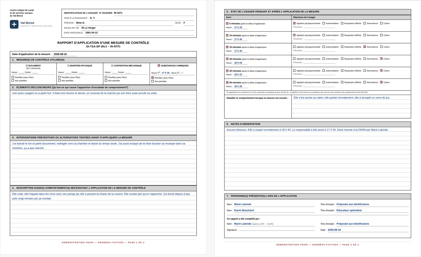Click the Titre d'emploi field Éducateur spécialisé
This screenshot has height=257, width=421.
pos(372,211)
